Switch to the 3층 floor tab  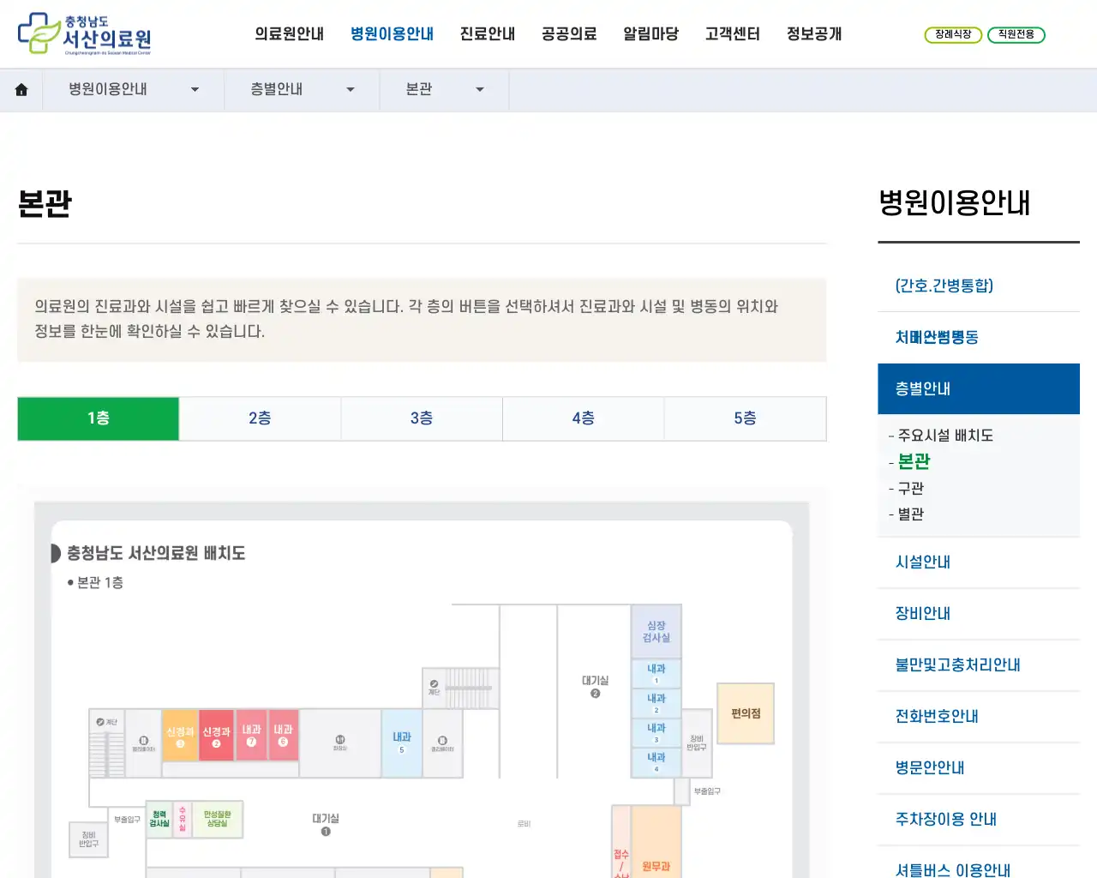[422, 418]
